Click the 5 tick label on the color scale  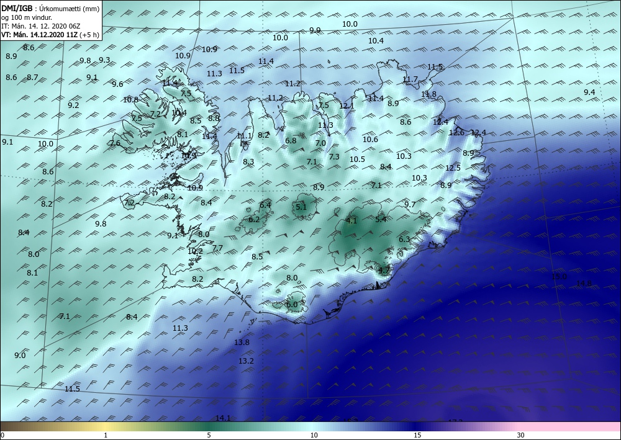tap(209, 435)
